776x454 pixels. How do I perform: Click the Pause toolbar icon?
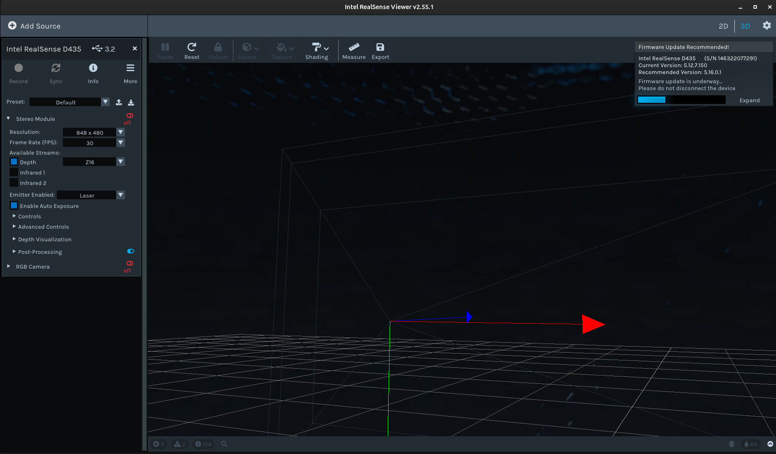click(x=165, y=47)
